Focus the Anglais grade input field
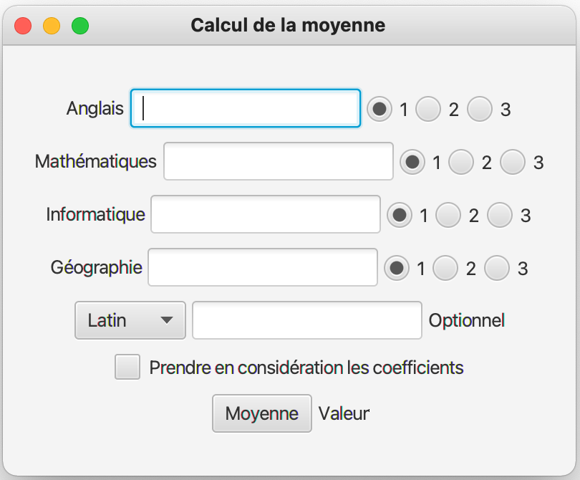 tap(245, 109)
